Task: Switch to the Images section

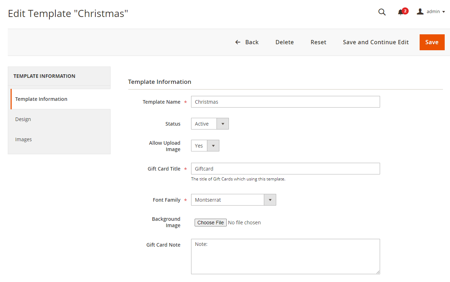Action: click(x=23, y=139)
